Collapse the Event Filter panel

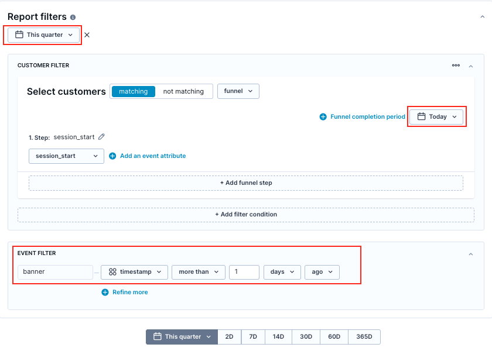(x=471, y=254)
